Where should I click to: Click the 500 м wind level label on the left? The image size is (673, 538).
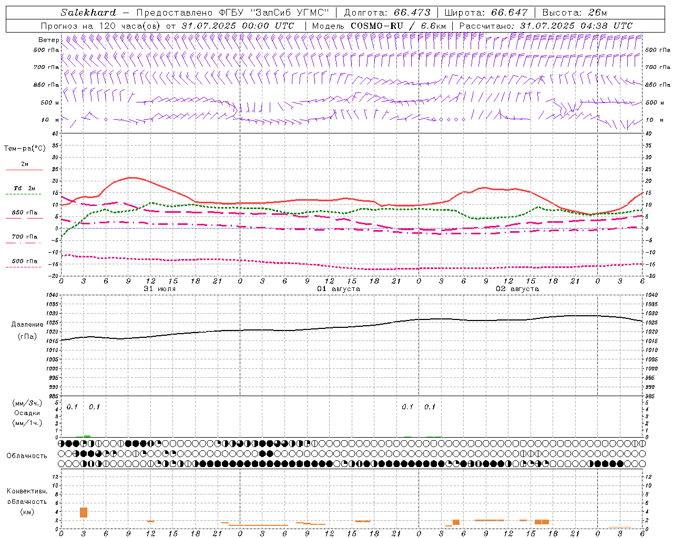click(x=50, y=102)
